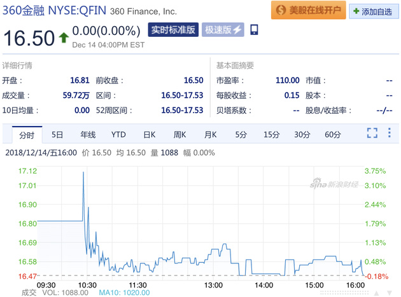Add stock with 添加自选 button
Screen dimensions: 401x297
(374, 11)
